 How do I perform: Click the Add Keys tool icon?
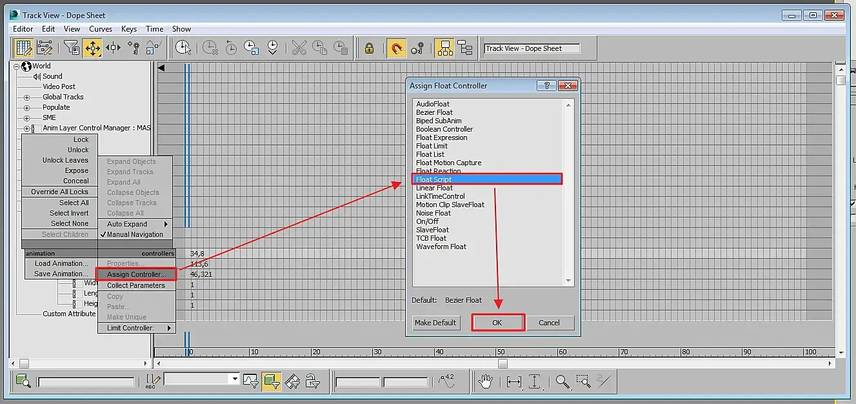pos(134,48)
